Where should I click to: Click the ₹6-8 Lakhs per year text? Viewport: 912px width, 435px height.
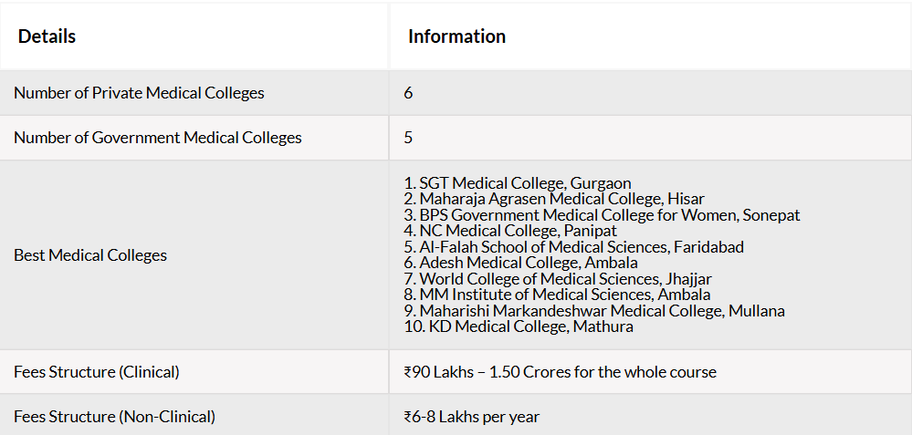tap(472, 417)
